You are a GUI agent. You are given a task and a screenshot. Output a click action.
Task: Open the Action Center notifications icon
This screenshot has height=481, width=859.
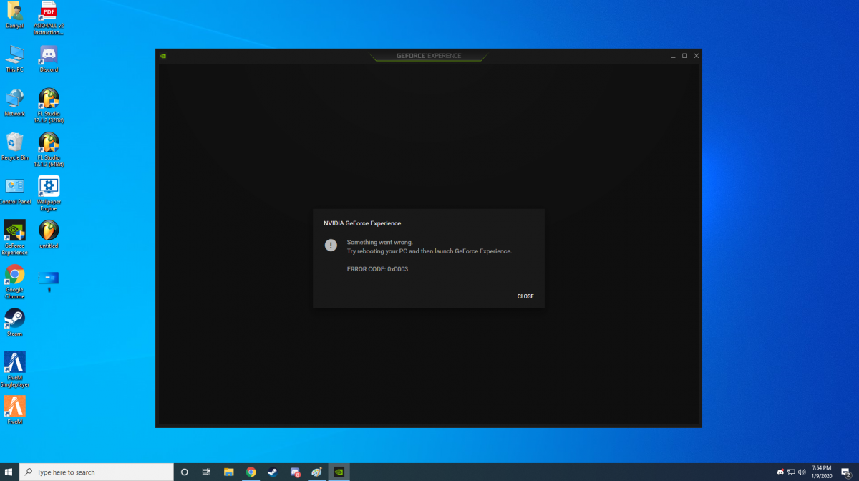pos(845,472)
